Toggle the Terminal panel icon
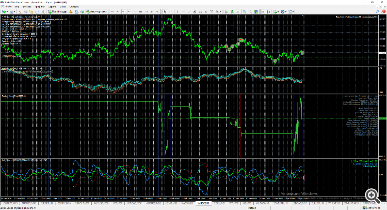Viewport: 387px width, 210px height. [x=37, y=11]
